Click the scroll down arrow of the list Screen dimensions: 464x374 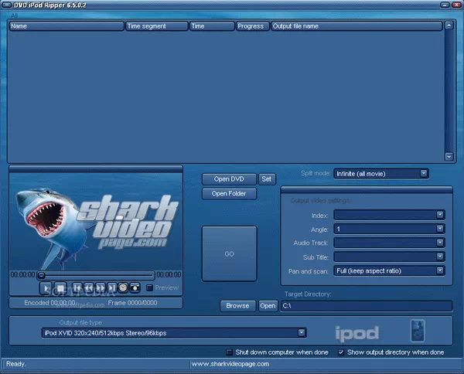click(x=449, y=156)
